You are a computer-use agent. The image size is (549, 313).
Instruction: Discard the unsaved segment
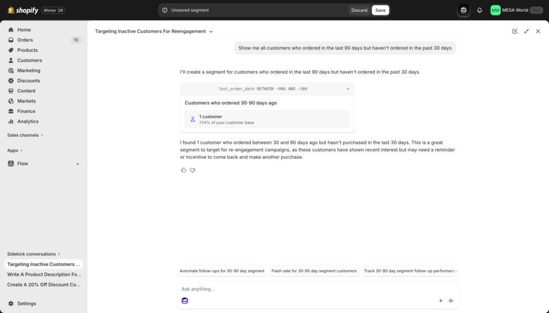(x=359, y=10)
